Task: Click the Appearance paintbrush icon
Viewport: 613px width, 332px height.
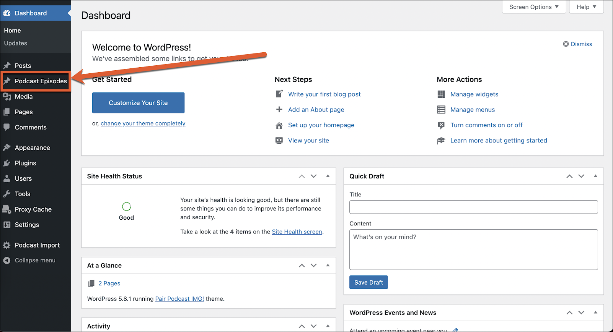Action: (7, 147)
